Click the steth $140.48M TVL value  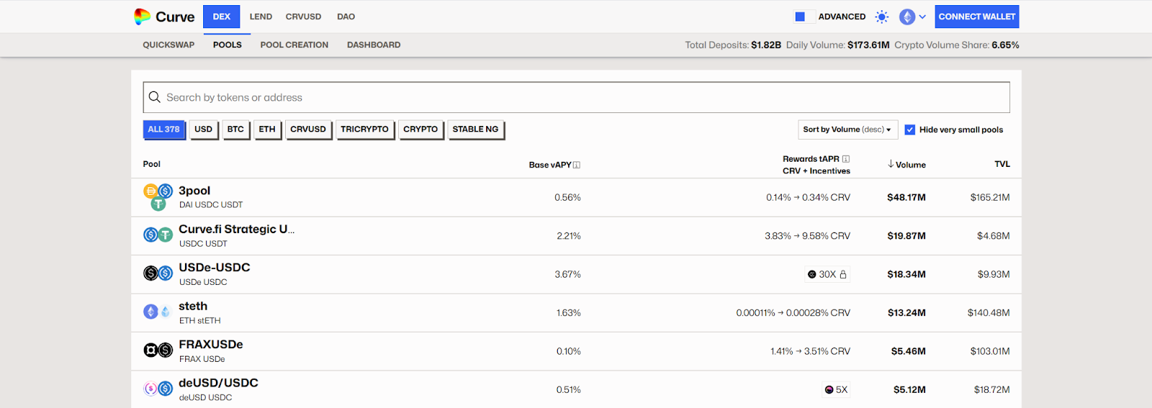coord(989,313)
